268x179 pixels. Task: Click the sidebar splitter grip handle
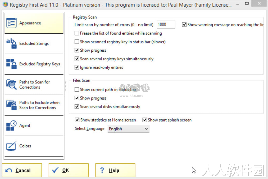tap(65, 86)
